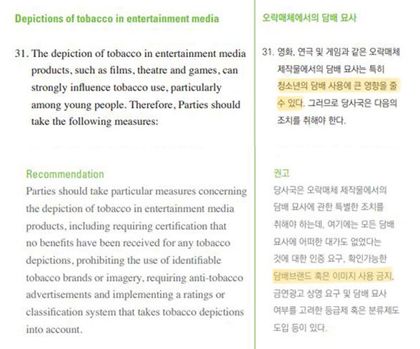Click the green '권고' subheading
The image size is (420, 349).
point(281,173)
